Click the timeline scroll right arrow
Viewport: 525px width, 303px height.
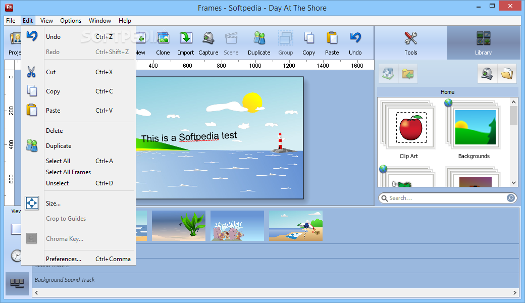pos(514,292)
